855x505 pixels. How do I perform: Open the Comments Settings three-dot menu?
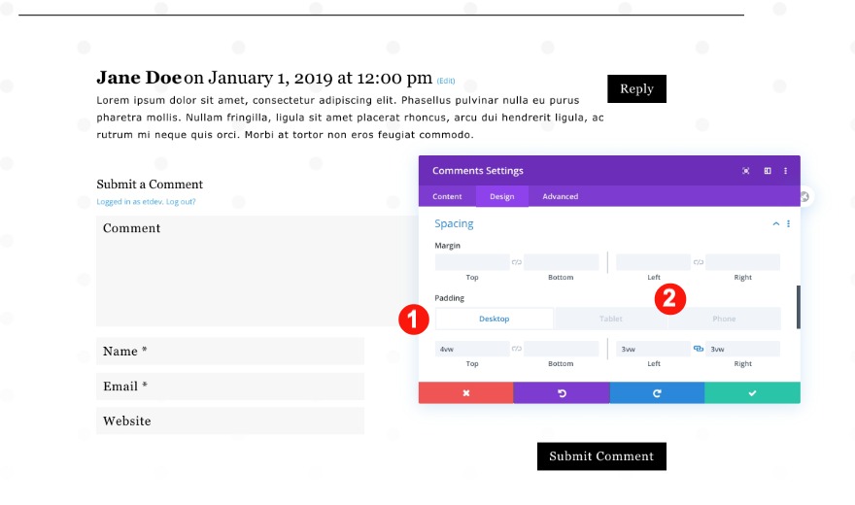(x=786, y=171)
